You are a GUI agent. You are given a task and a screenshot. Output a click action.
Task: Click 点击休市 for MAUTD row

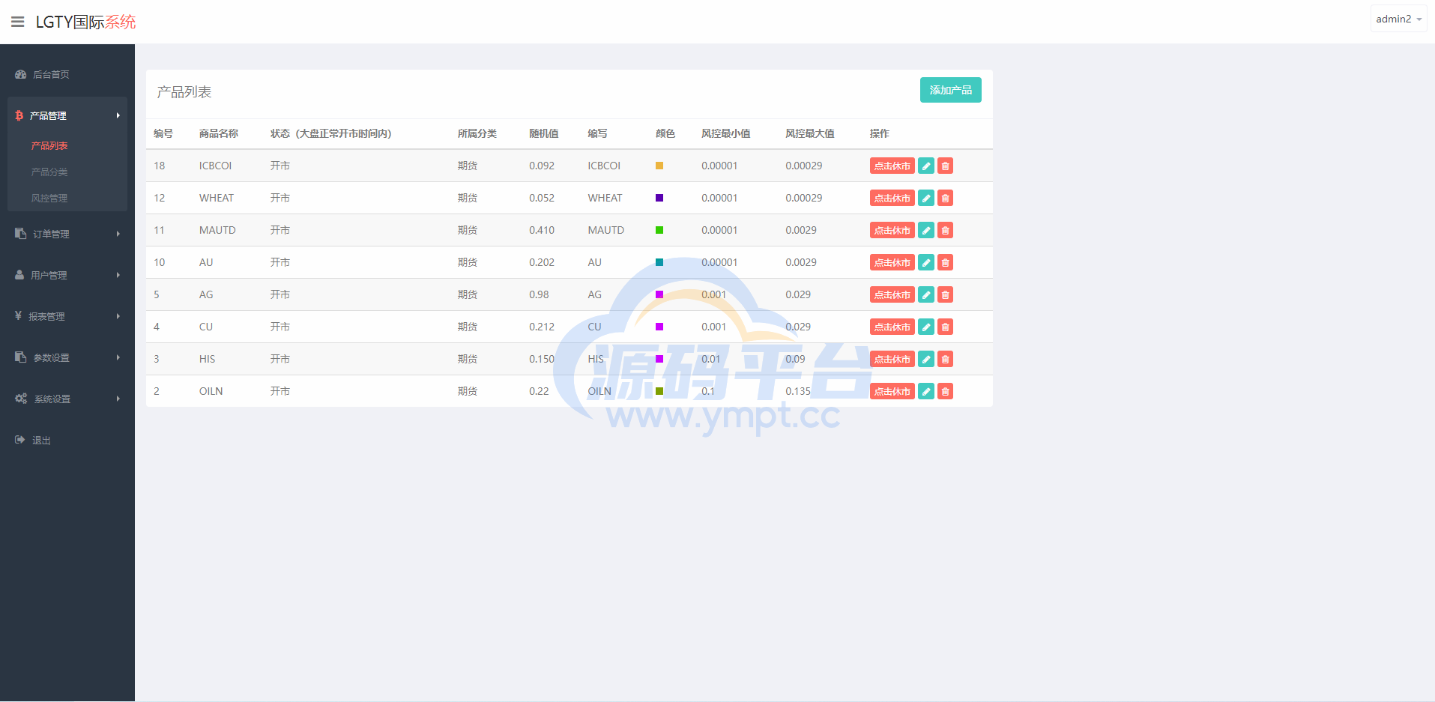(x=892, y=230)
